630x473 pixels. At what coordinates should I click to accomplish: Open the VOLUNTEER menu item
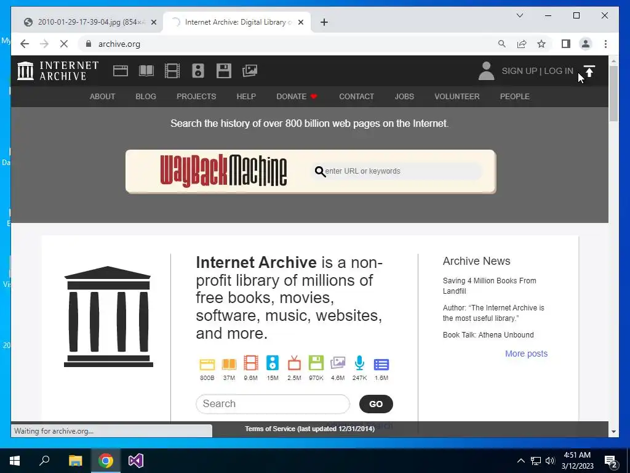pos(457,97)
